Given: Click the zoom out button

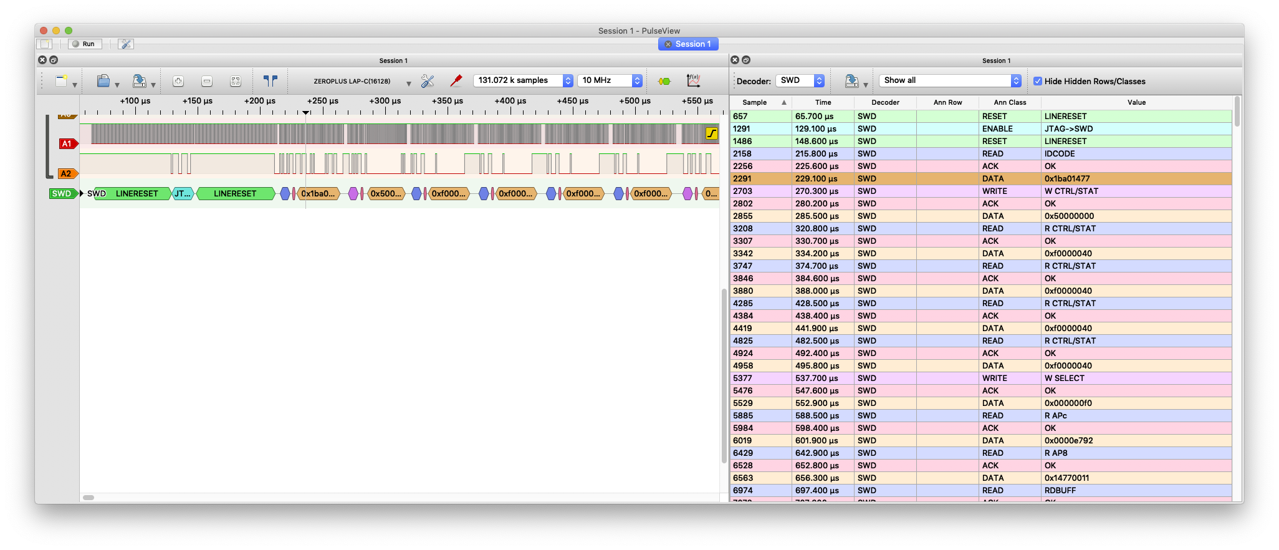Looking at the screenshot, I should [x=207, y=81].
